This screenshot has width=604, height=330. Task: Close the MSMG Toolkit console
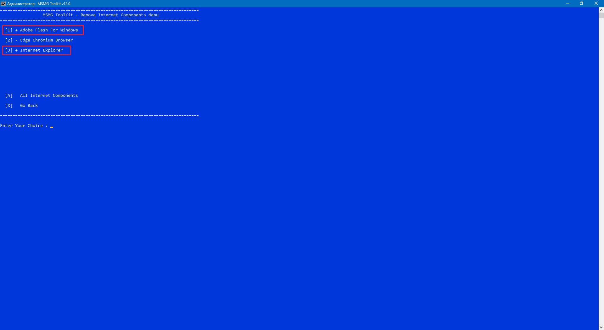coord(596,3)
